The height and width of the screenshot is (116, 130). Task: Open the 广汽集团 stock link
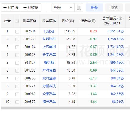click(x=49, y=70)
